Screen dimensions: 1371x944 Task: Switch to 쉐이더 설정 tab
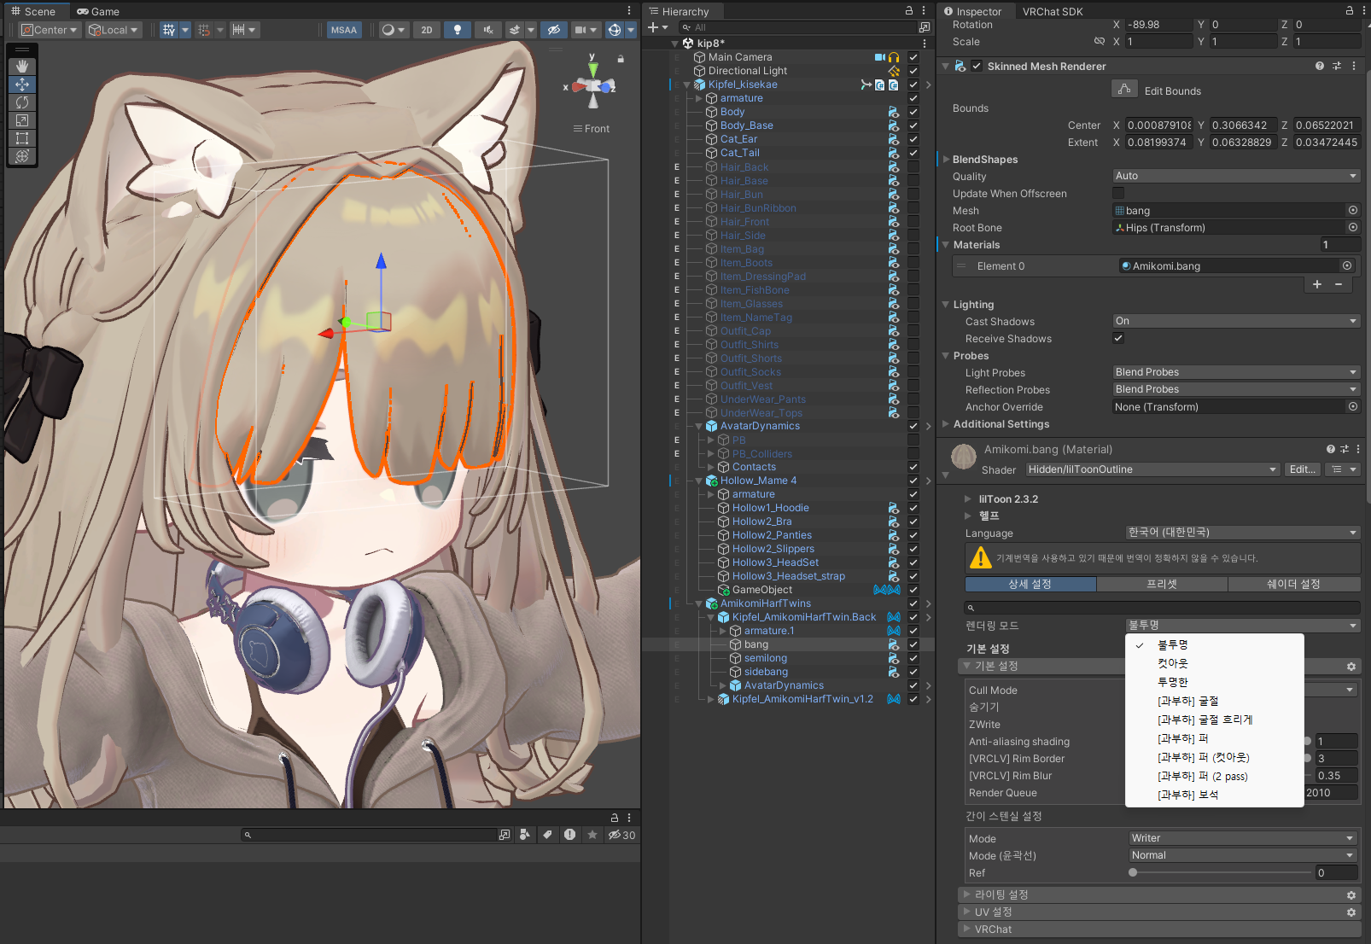point(1293,584)
